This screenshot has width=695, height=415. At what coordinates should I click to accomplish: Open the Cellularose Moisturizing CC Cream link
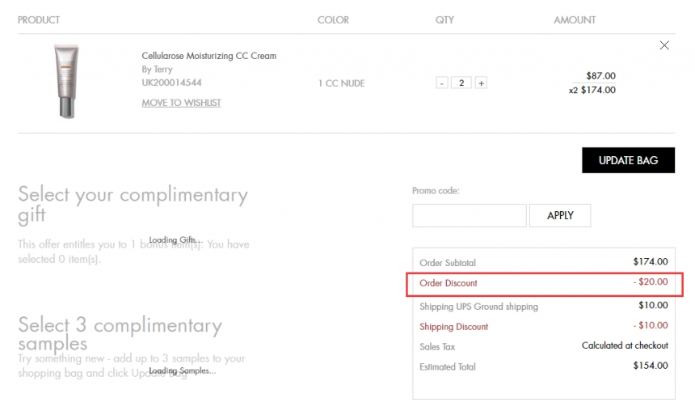point(208,56)
